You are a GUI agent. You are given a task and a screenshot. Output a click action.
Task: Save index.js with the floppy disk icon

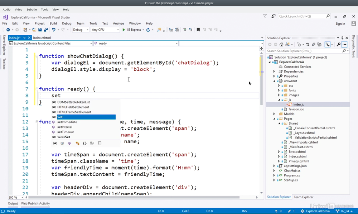click(x=40, y=30)
